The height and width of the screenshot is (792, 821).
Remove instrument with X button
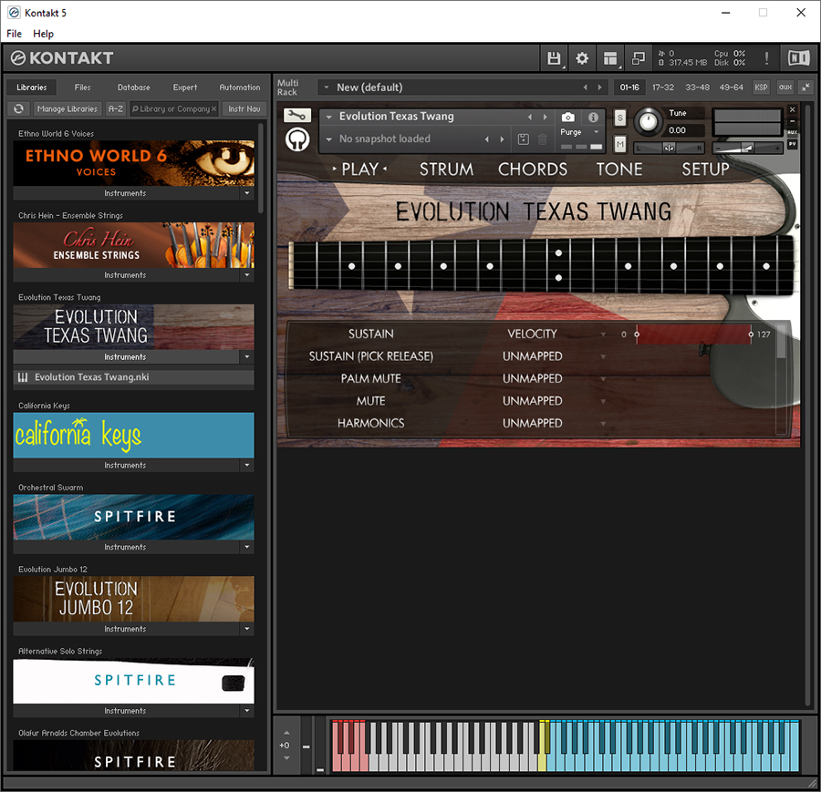[x=792, y=109]
